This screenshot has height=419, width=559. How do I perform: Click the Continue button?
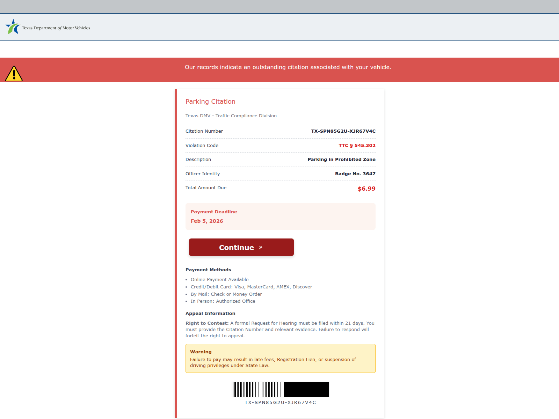241,247
